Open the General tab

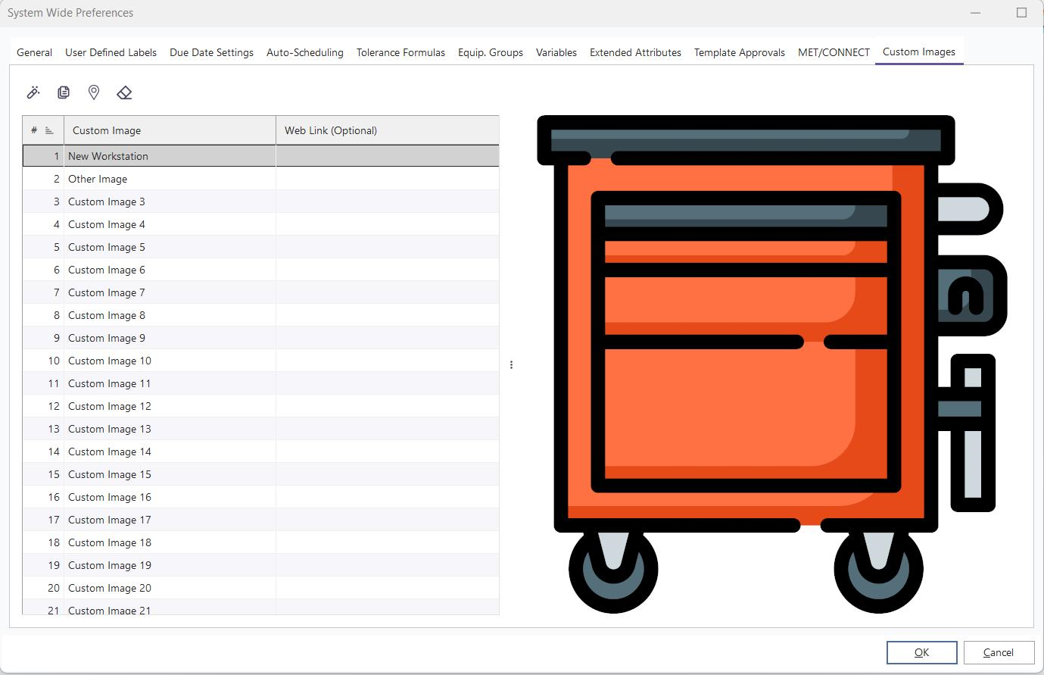(34, 52)
